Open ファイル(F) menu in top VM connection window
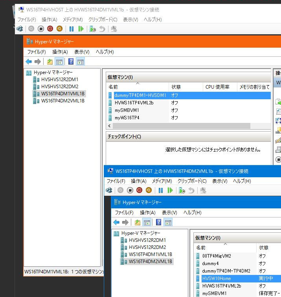This screenshot has height=297, width=281. pyautogui.click(x=27, y=20)
